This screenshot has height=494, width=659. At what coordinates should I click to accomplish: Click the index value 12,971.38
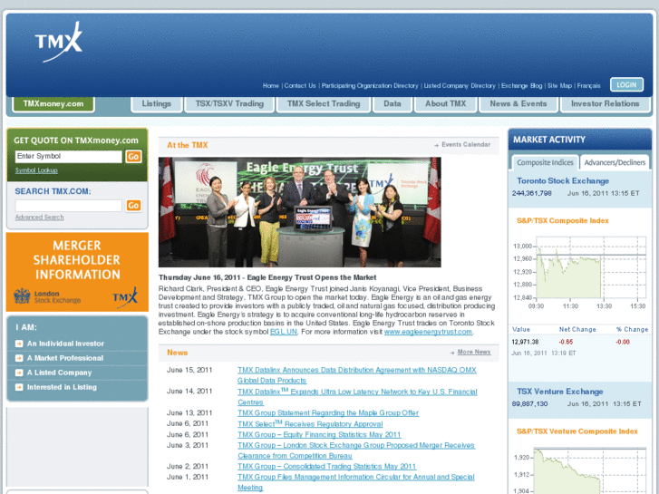click(525, 342)
